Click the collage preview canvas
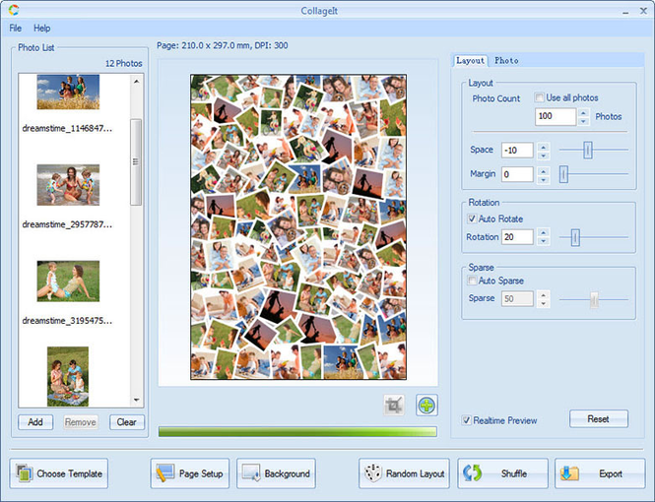 tap(298, 227)
